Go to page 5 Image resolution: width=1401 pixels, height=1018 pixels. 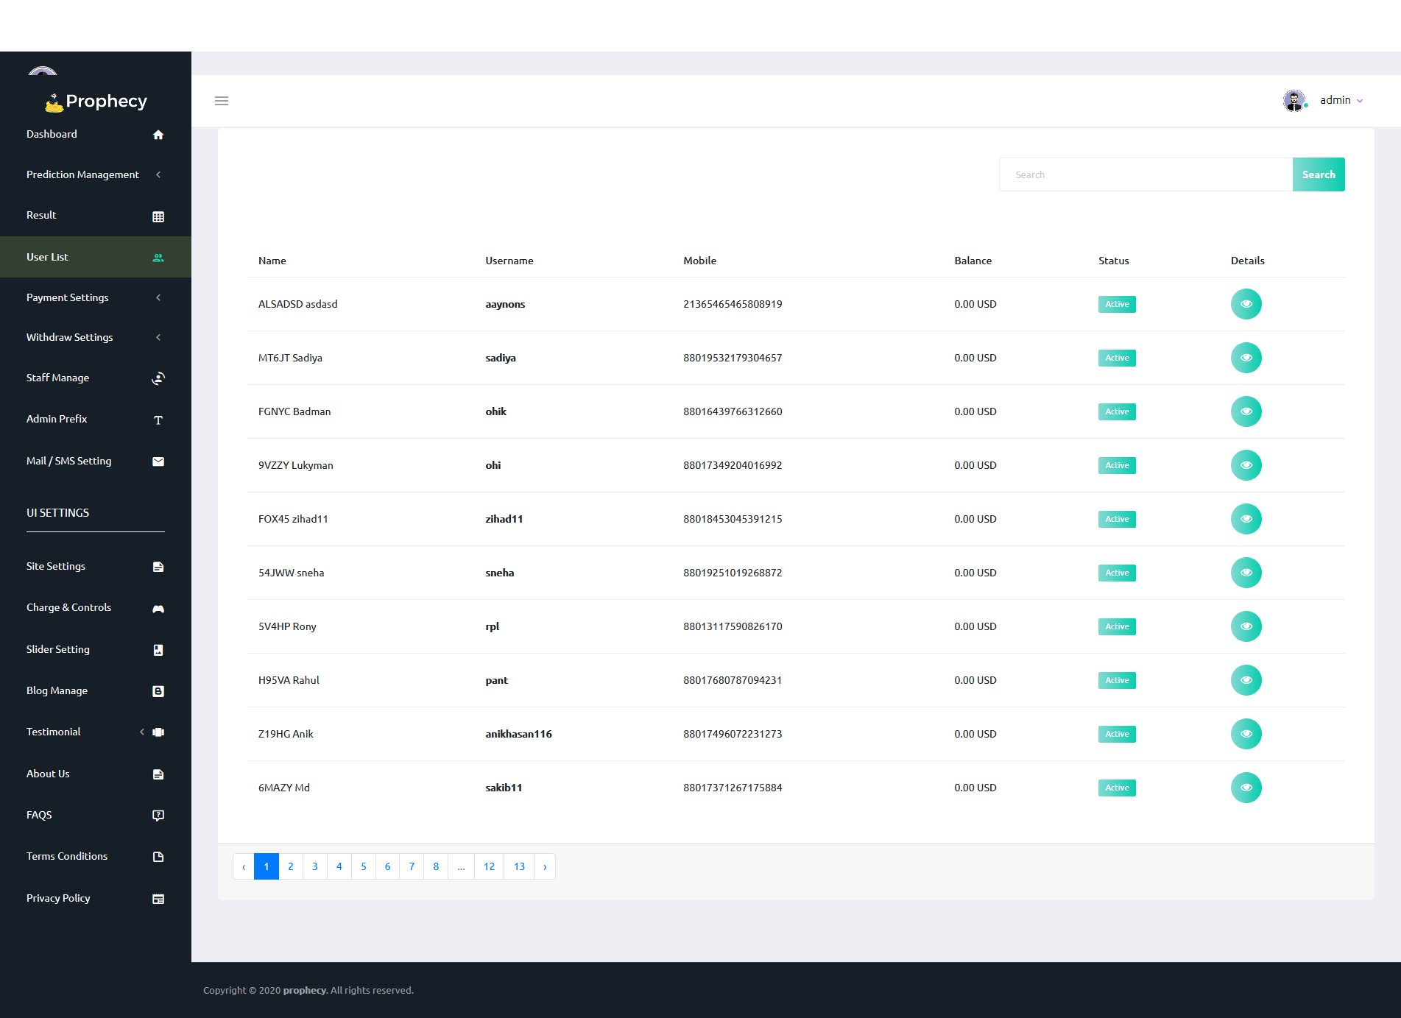tap(364, 866)
